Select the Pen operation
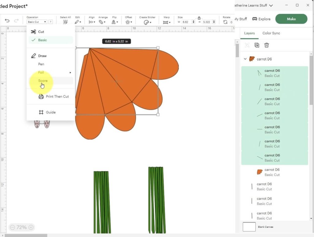314x237 pixels. tap(41, 64)
